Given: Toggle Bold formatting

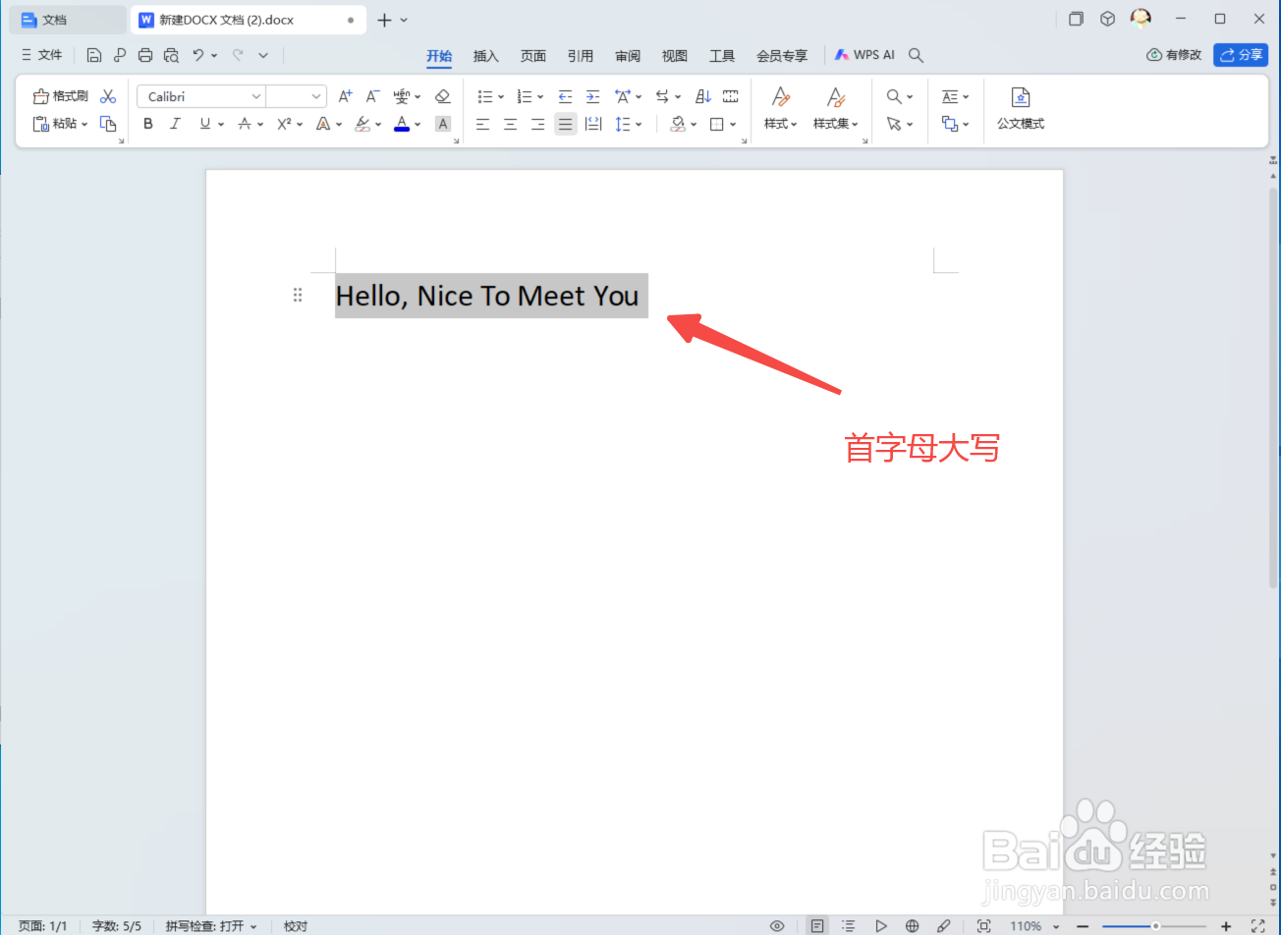Looking at the screenshot, I should (148, 124).
